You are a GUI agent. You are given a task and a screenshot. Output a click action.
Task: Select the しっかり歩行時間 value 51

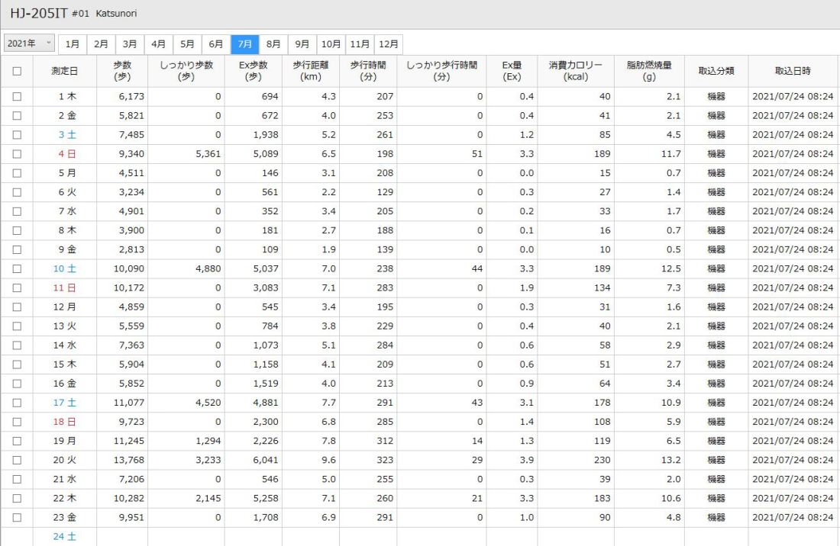click(x=477, y=154)
